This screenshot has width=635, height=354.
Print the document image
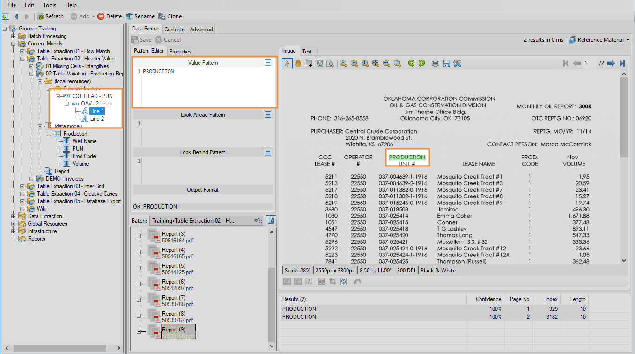click(x=436, y=63)
